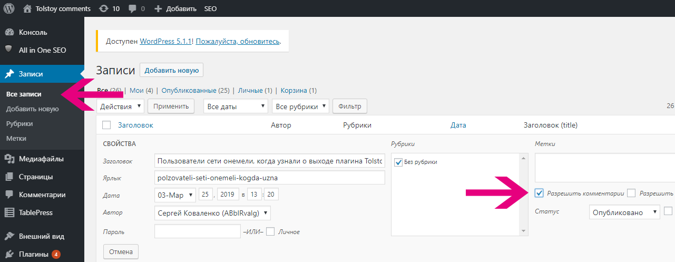Follow the Пожалуйста, обновитесь update link

click(238, 41)
